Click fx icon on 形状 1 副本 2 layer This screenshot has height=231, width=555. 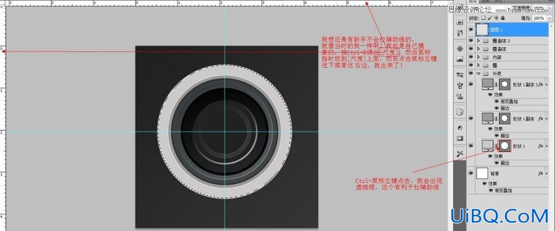pyautogui.click(x=541, y=84)
